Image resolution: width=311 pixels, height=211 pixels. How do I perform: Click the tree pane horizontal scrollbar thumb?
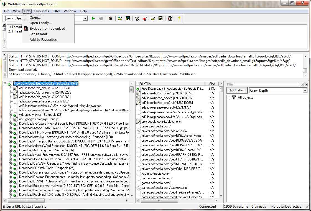point(26,200)
